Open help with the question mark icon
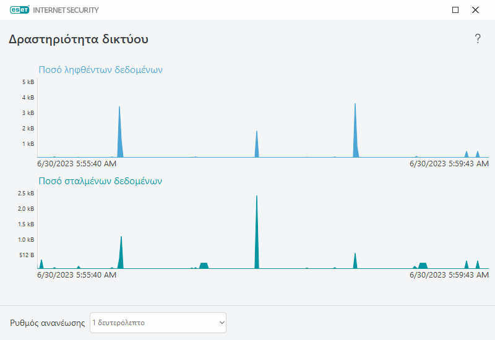Viewport: 495px width, 340px height. click(x=478, y=39)
